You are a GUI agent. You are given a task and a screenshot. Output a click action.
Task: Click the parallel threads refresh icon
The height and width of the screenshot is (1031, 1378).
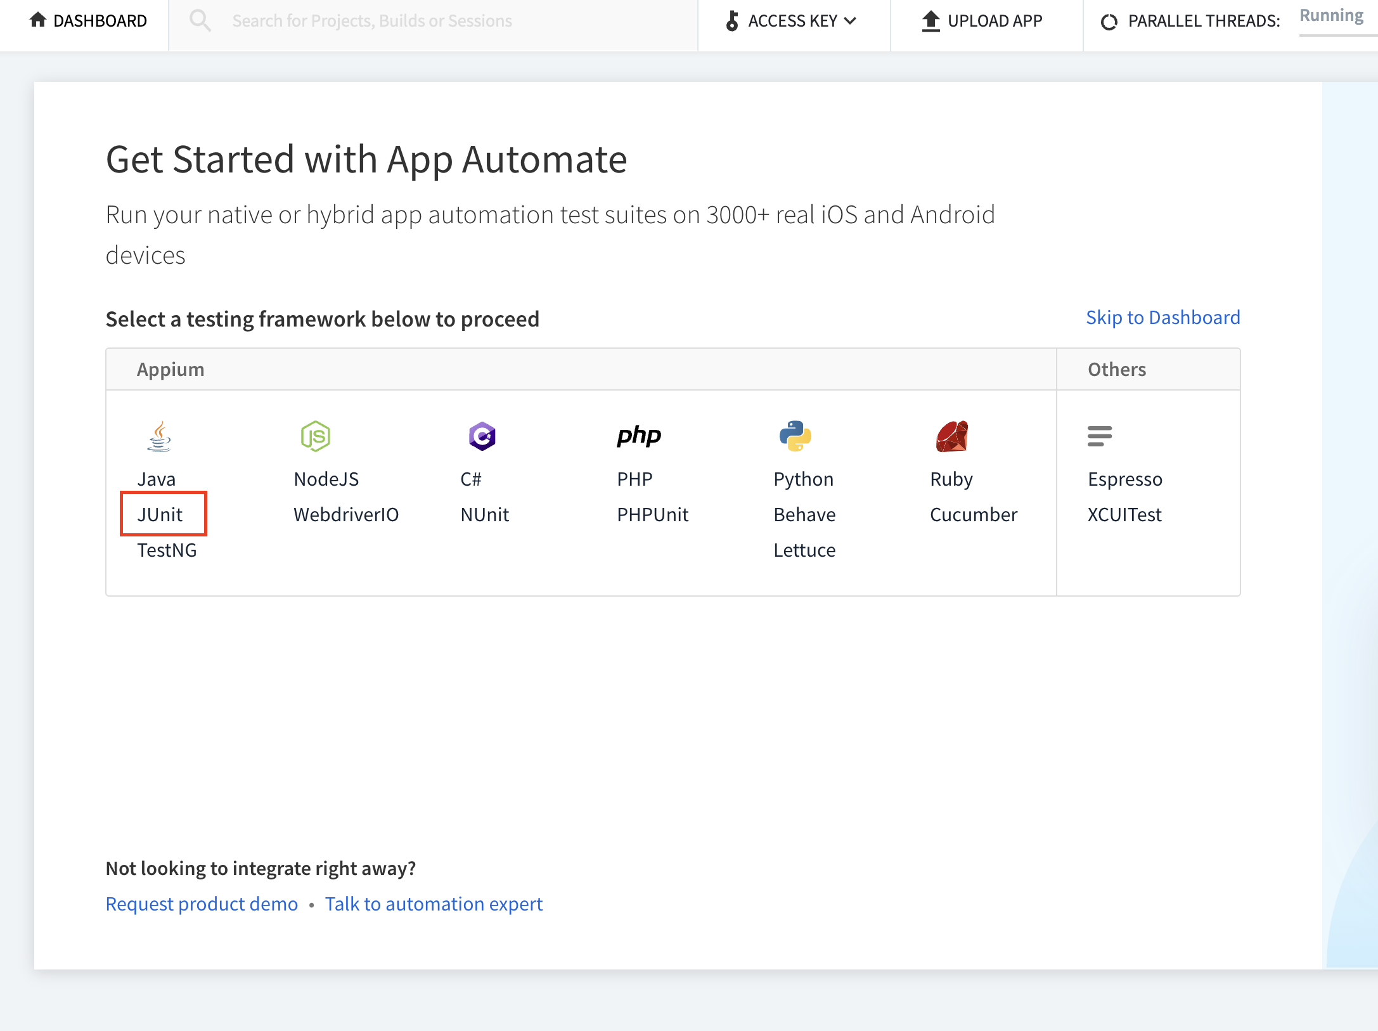1109,22
